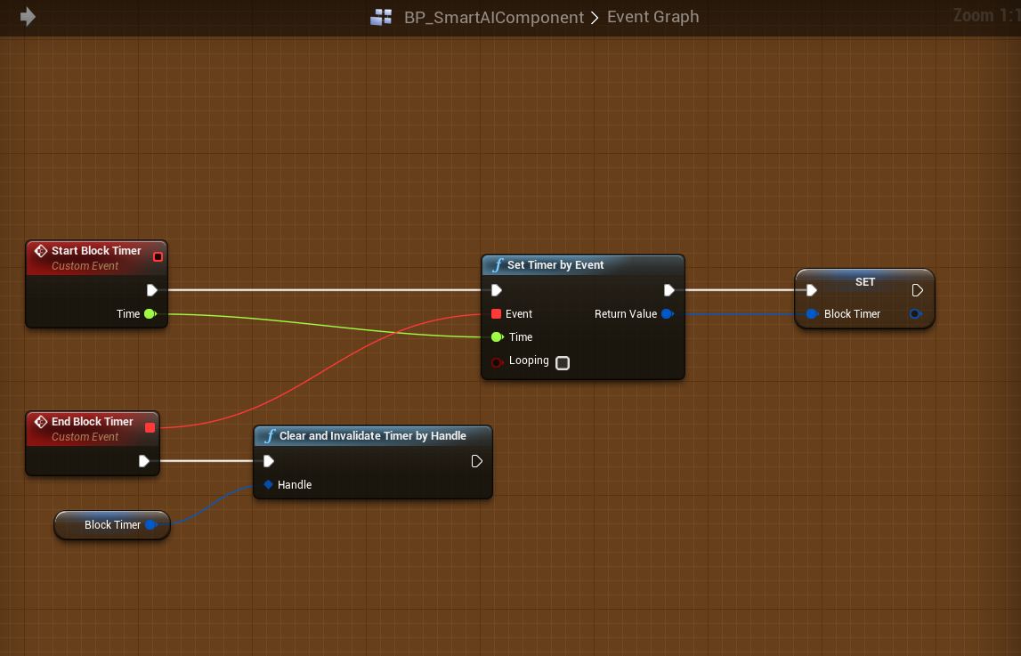This screenshot has height=656, width=1021.
Task: Click End Block Timer event diamond icon
Action: pos(40,422)
